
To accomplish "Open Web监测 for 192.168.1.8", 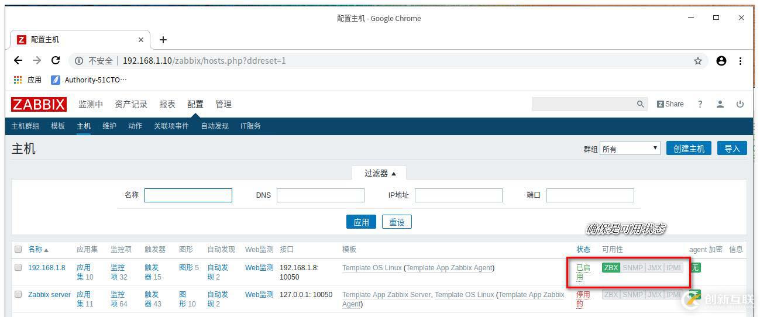I will 259,268.
